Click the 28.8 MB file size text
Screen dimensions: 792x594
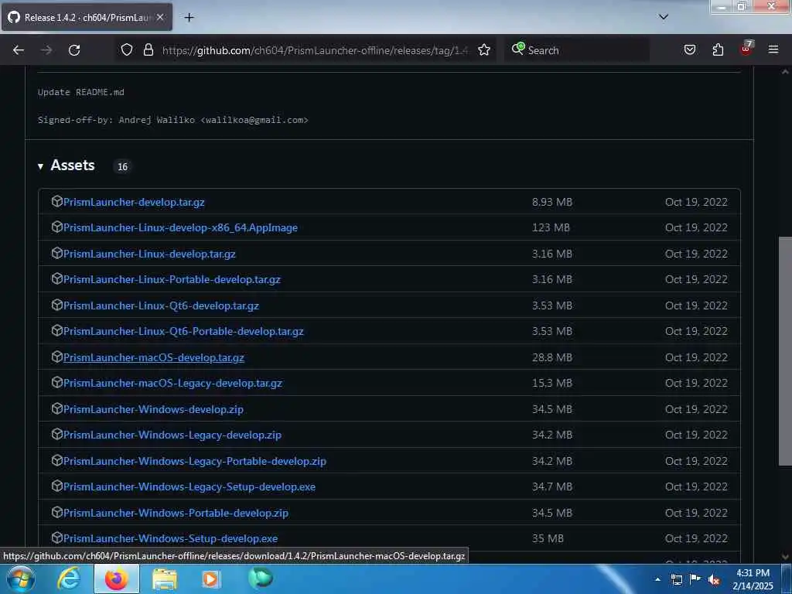(552, 357)
